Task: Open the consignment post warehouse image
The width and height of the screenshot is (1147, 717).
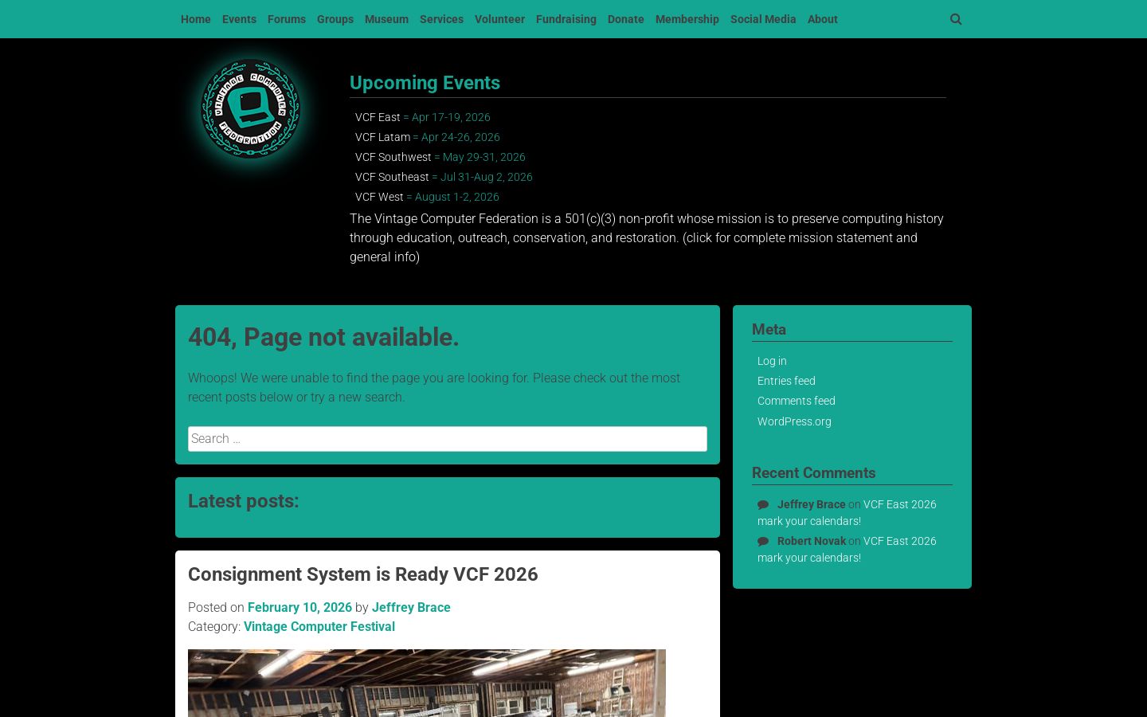Action: [427, 684]
